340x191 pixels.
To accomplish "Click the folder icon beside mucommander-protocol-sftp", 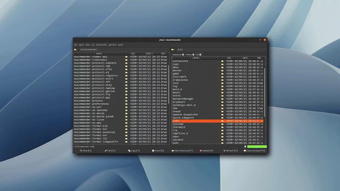I will [x=126, y=69].
